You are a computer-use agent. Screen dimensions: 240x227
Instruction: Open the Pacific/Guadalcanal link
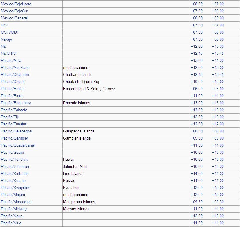tap(18, 145)
